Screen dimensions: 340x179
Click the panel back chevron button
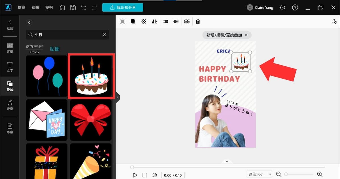click(x=29, y=23)
